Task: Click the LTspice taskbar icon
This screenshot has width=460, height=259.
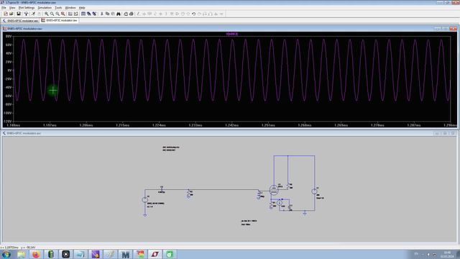Action: 155,254
